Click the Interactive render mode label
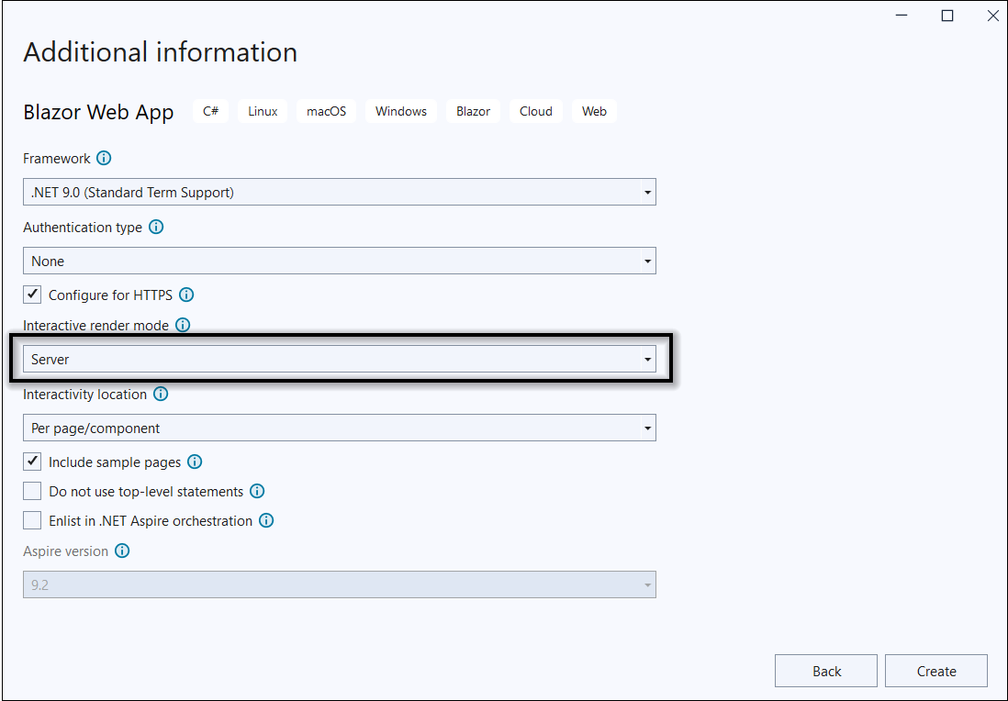The width and height of the screenshot is (1008, 701). (x=95, y=326)
